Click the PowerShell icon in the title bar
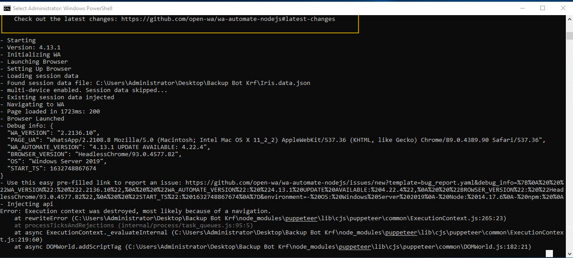The width and height of the screenshot is (573, 258). (x=7, y=8)
